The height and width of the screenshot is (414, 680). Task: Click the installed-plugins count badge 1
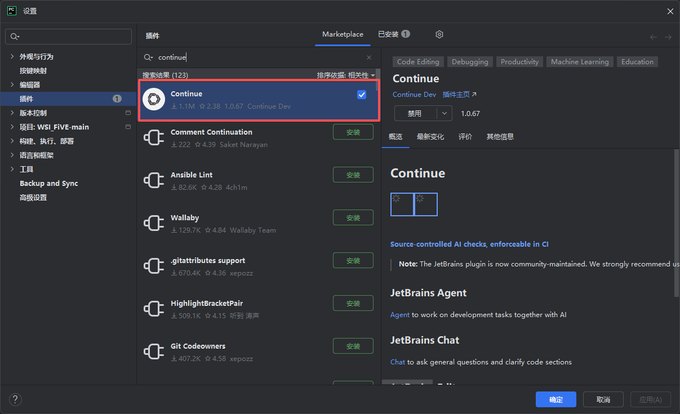[x=406, y=34]
